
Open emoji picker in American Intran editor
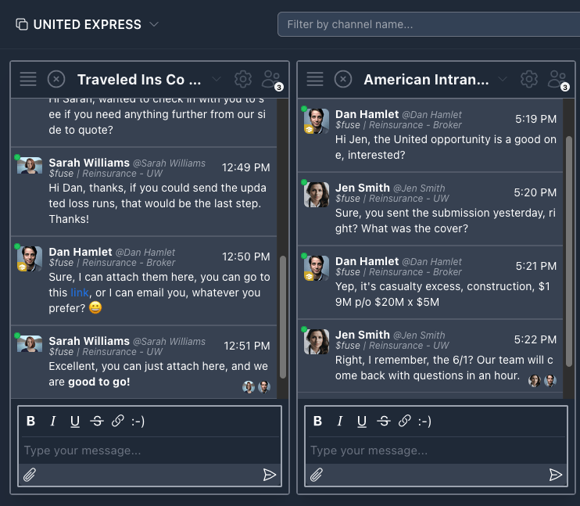click(x=424, y=422)
